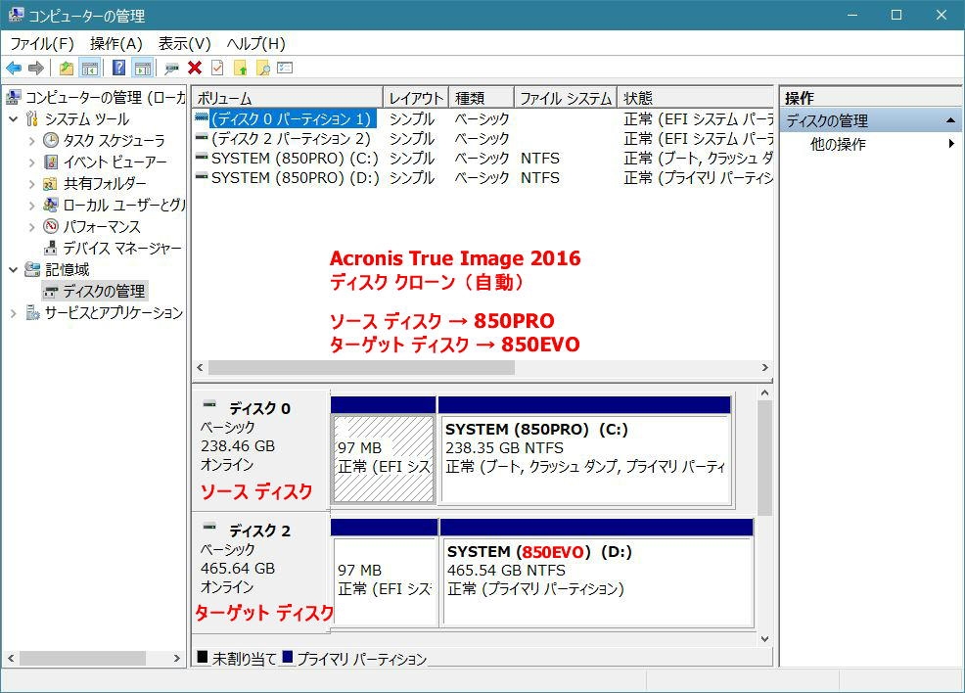Image resolution: width=965 pixels, height=693 pixels.
Task: Click disk view vertical scrollbar down arrow
Action: coord(765,639)
